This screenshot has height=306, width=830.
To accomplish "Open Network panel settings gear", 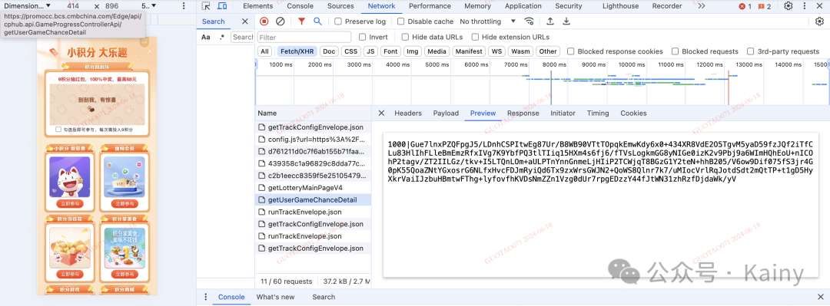I will click(x=819, y=21).
